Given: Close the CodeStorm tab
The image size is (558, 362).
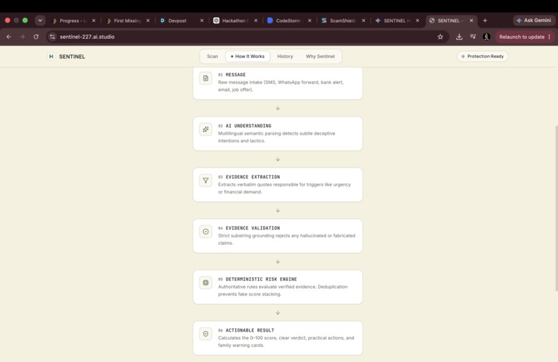Looking at the screenshot, I should click(309, 21).
